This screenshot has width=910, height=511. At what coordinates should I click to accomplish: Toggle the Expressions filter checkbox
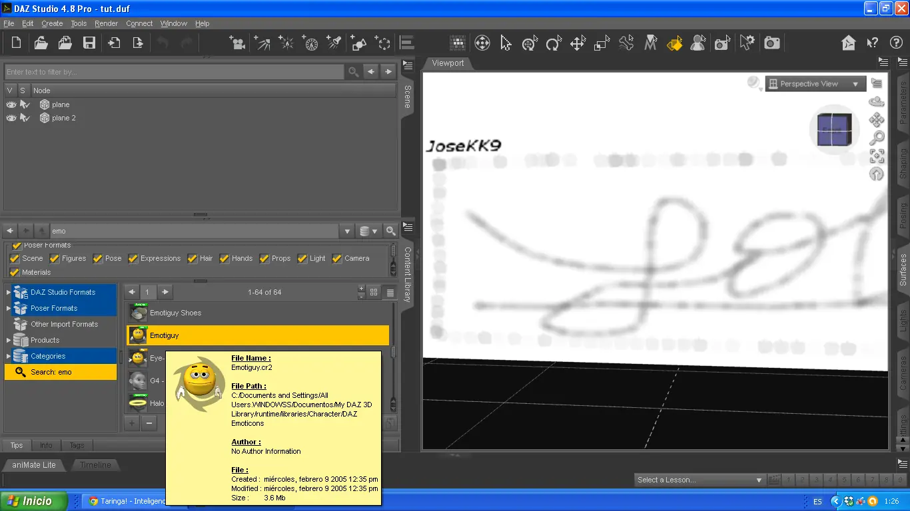[133, 258]
